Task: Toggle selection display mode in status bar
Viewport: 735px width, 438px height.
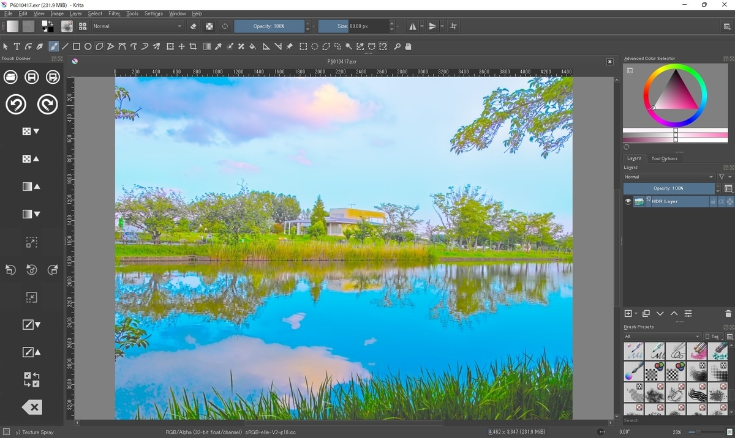Action: (6, 432)
